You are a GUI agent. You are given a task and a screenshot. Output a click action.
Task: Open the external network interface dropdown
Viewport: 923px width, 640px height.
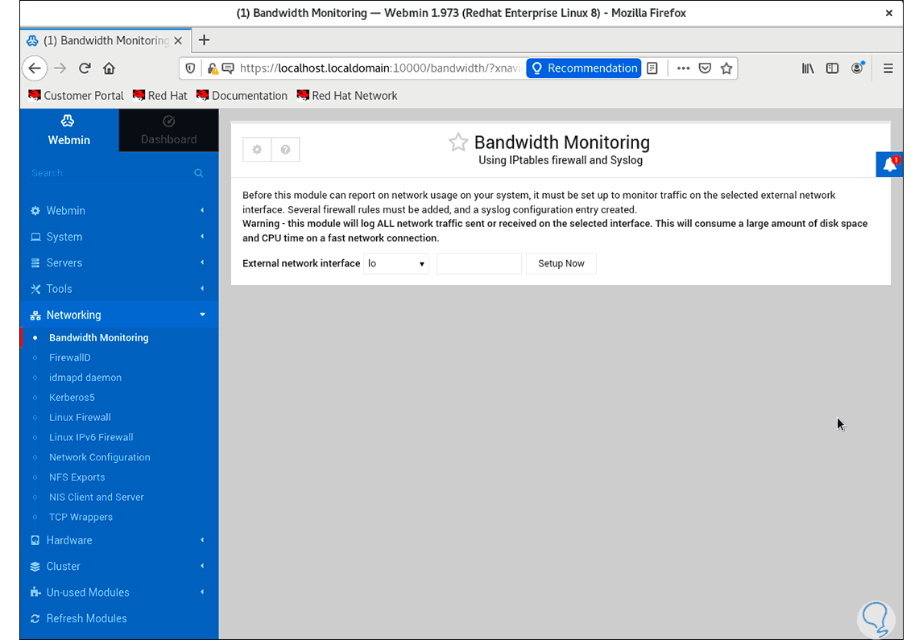click(x=396, y=263)
